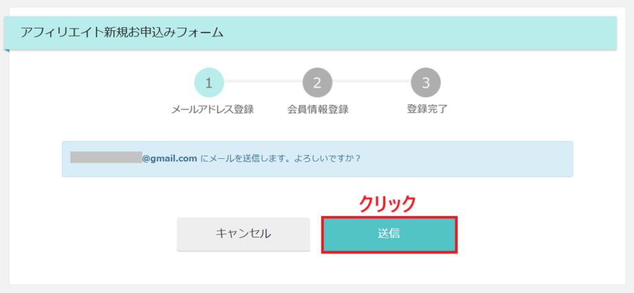Select the 登録完了 step label
Image resolution: width=634 pixels, height=293 pixels.
tap(427, 109)
